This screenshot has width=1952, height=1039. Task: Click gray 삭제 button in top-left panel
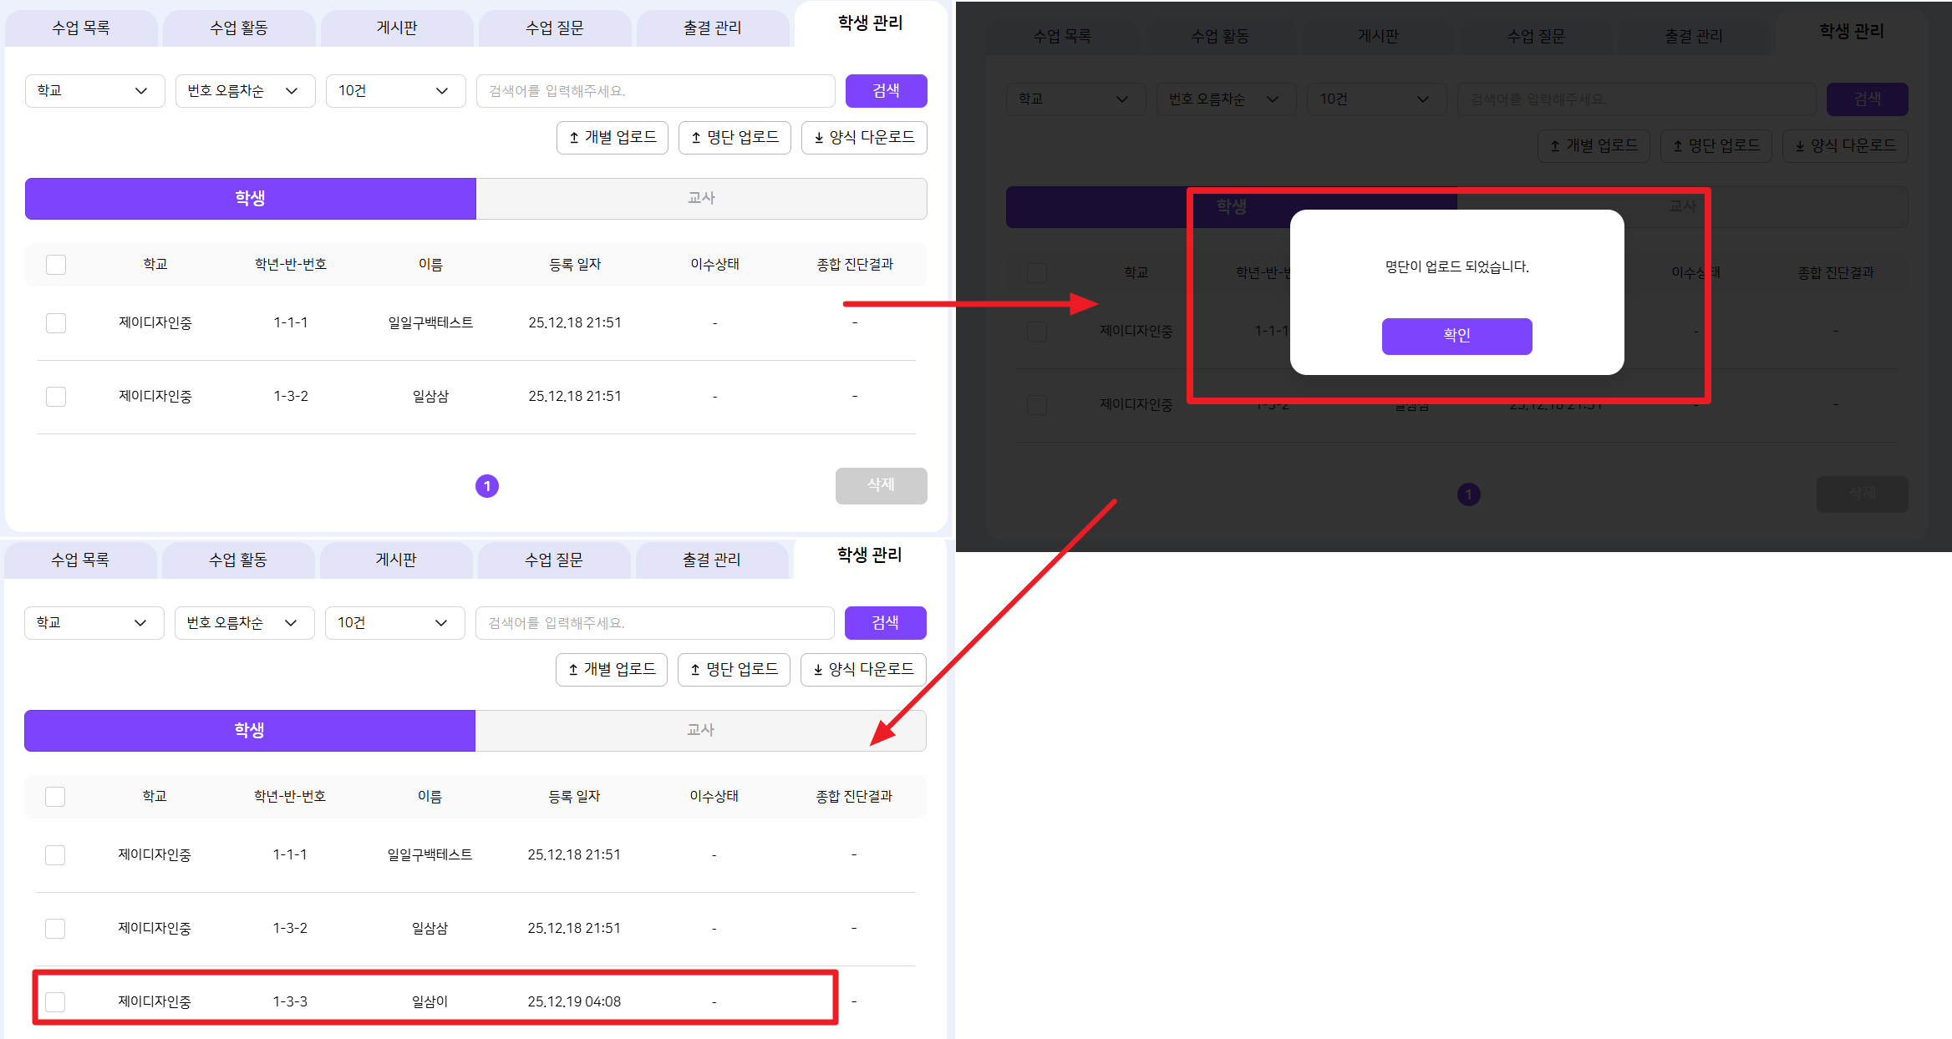point(881,485)
